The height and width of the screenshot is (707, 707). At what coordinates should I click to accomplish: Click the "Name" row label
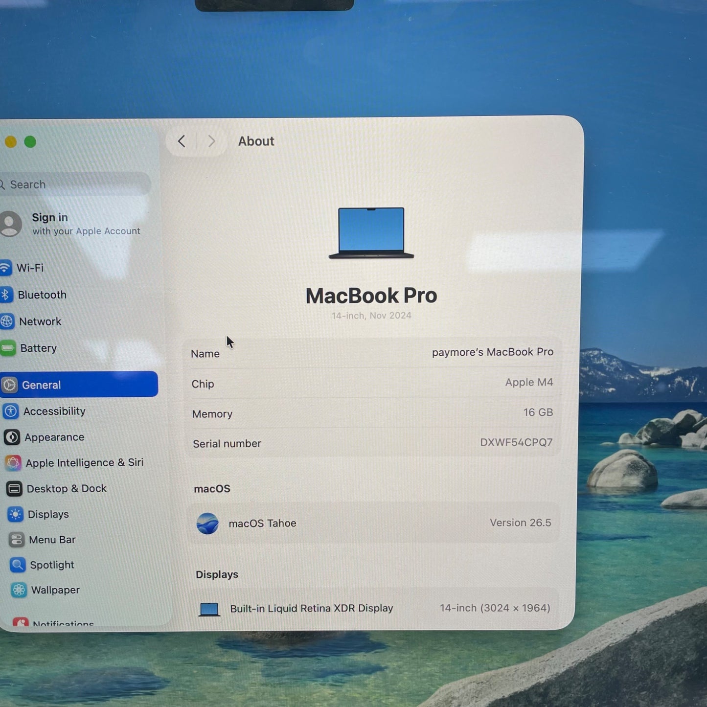(x=205, y=354)
